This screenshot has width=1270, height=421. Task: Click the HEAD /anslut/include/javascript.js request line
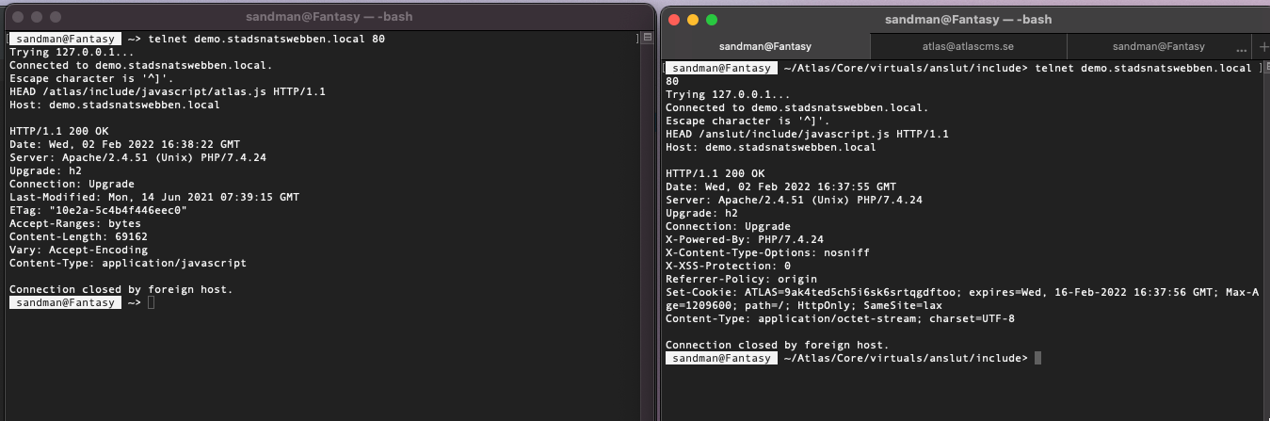[807, 134]
